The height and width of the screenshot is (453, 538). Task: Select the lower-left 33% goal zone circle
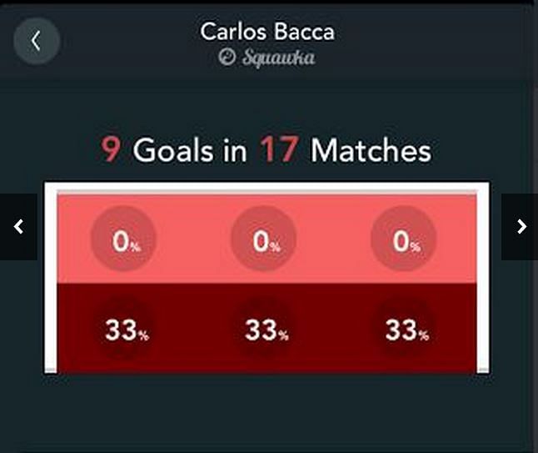coord(122,330)
